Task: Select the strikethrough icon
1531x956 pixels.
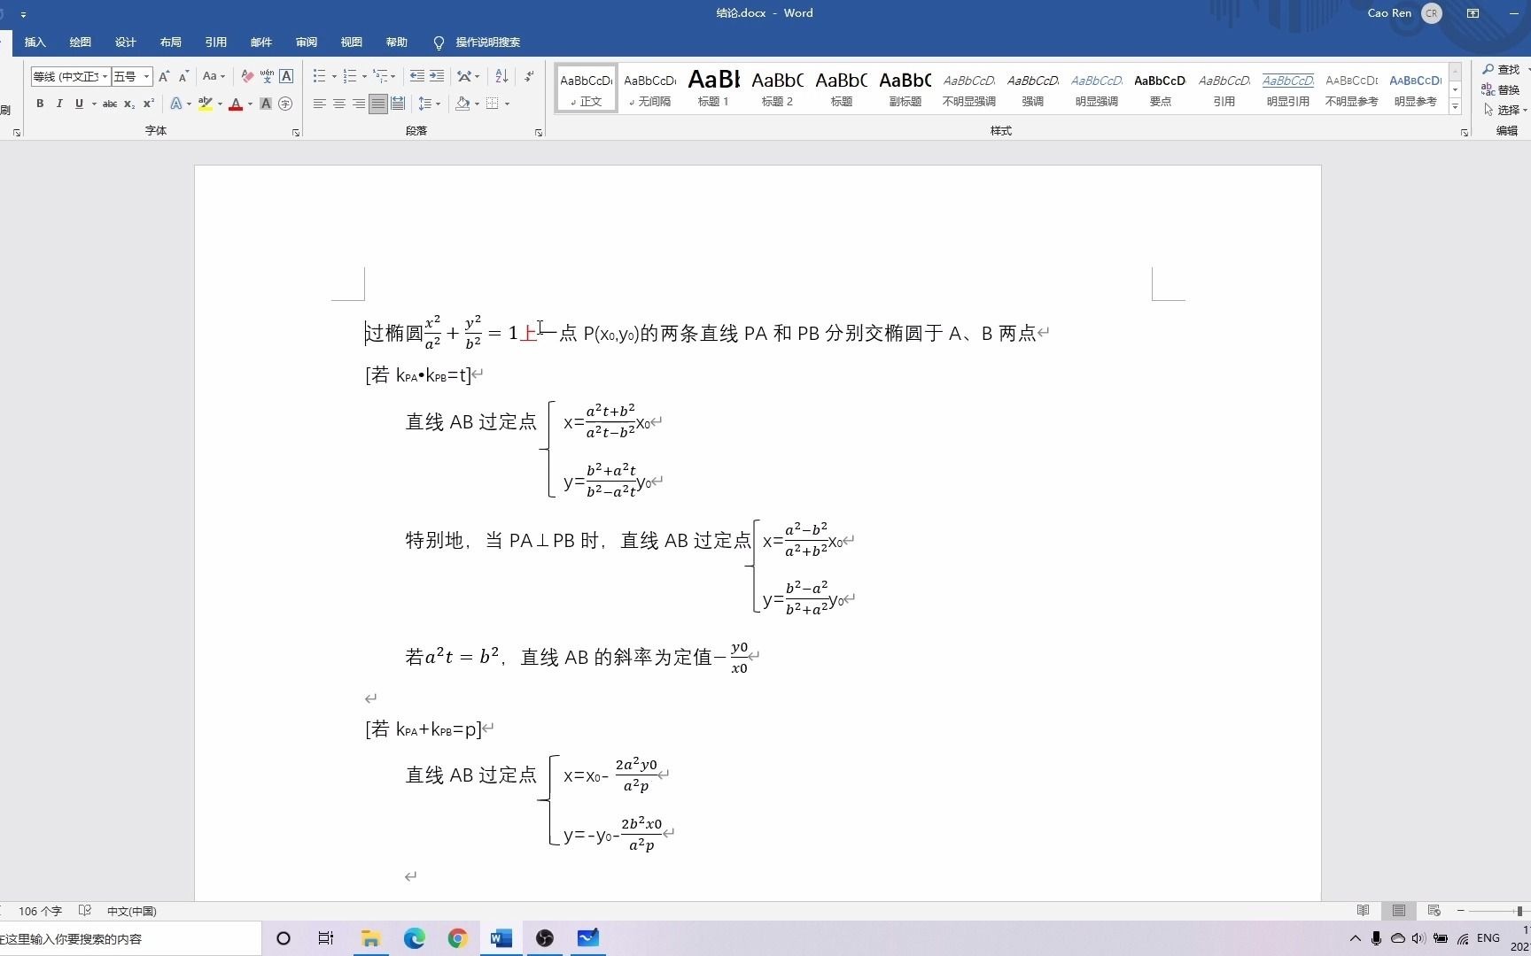Action: [109, 104]
